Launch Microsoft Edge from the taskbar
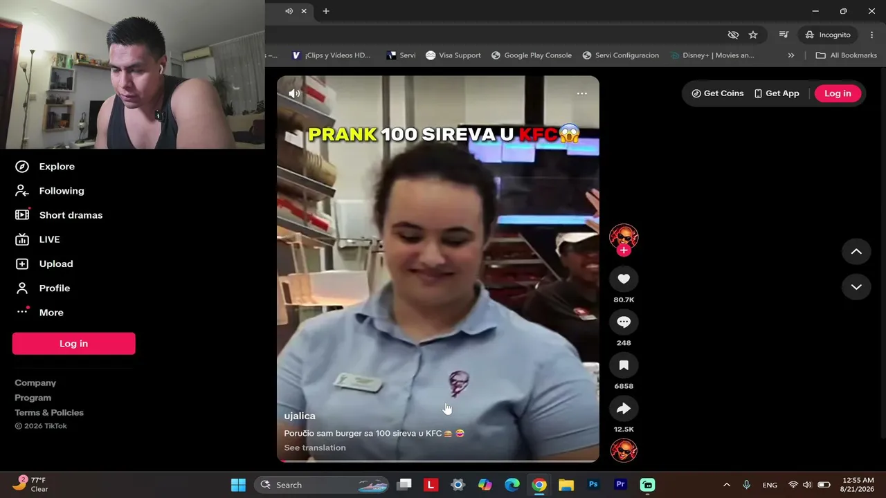Screen dimensions: 886x498 click(512, 485)
